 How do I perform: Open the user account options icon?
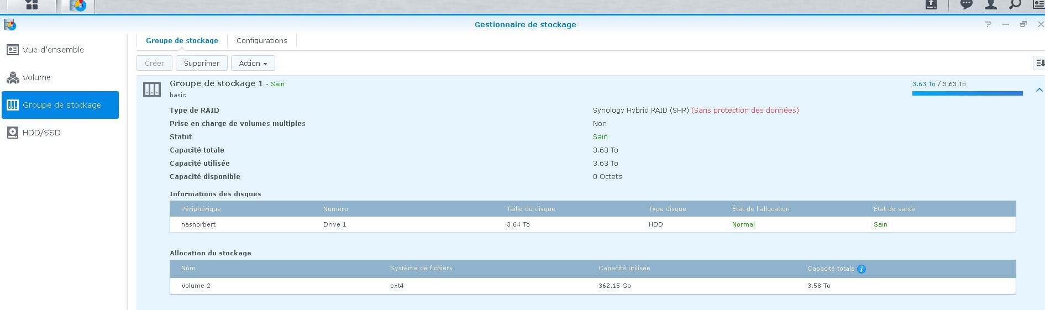[990, 5]
